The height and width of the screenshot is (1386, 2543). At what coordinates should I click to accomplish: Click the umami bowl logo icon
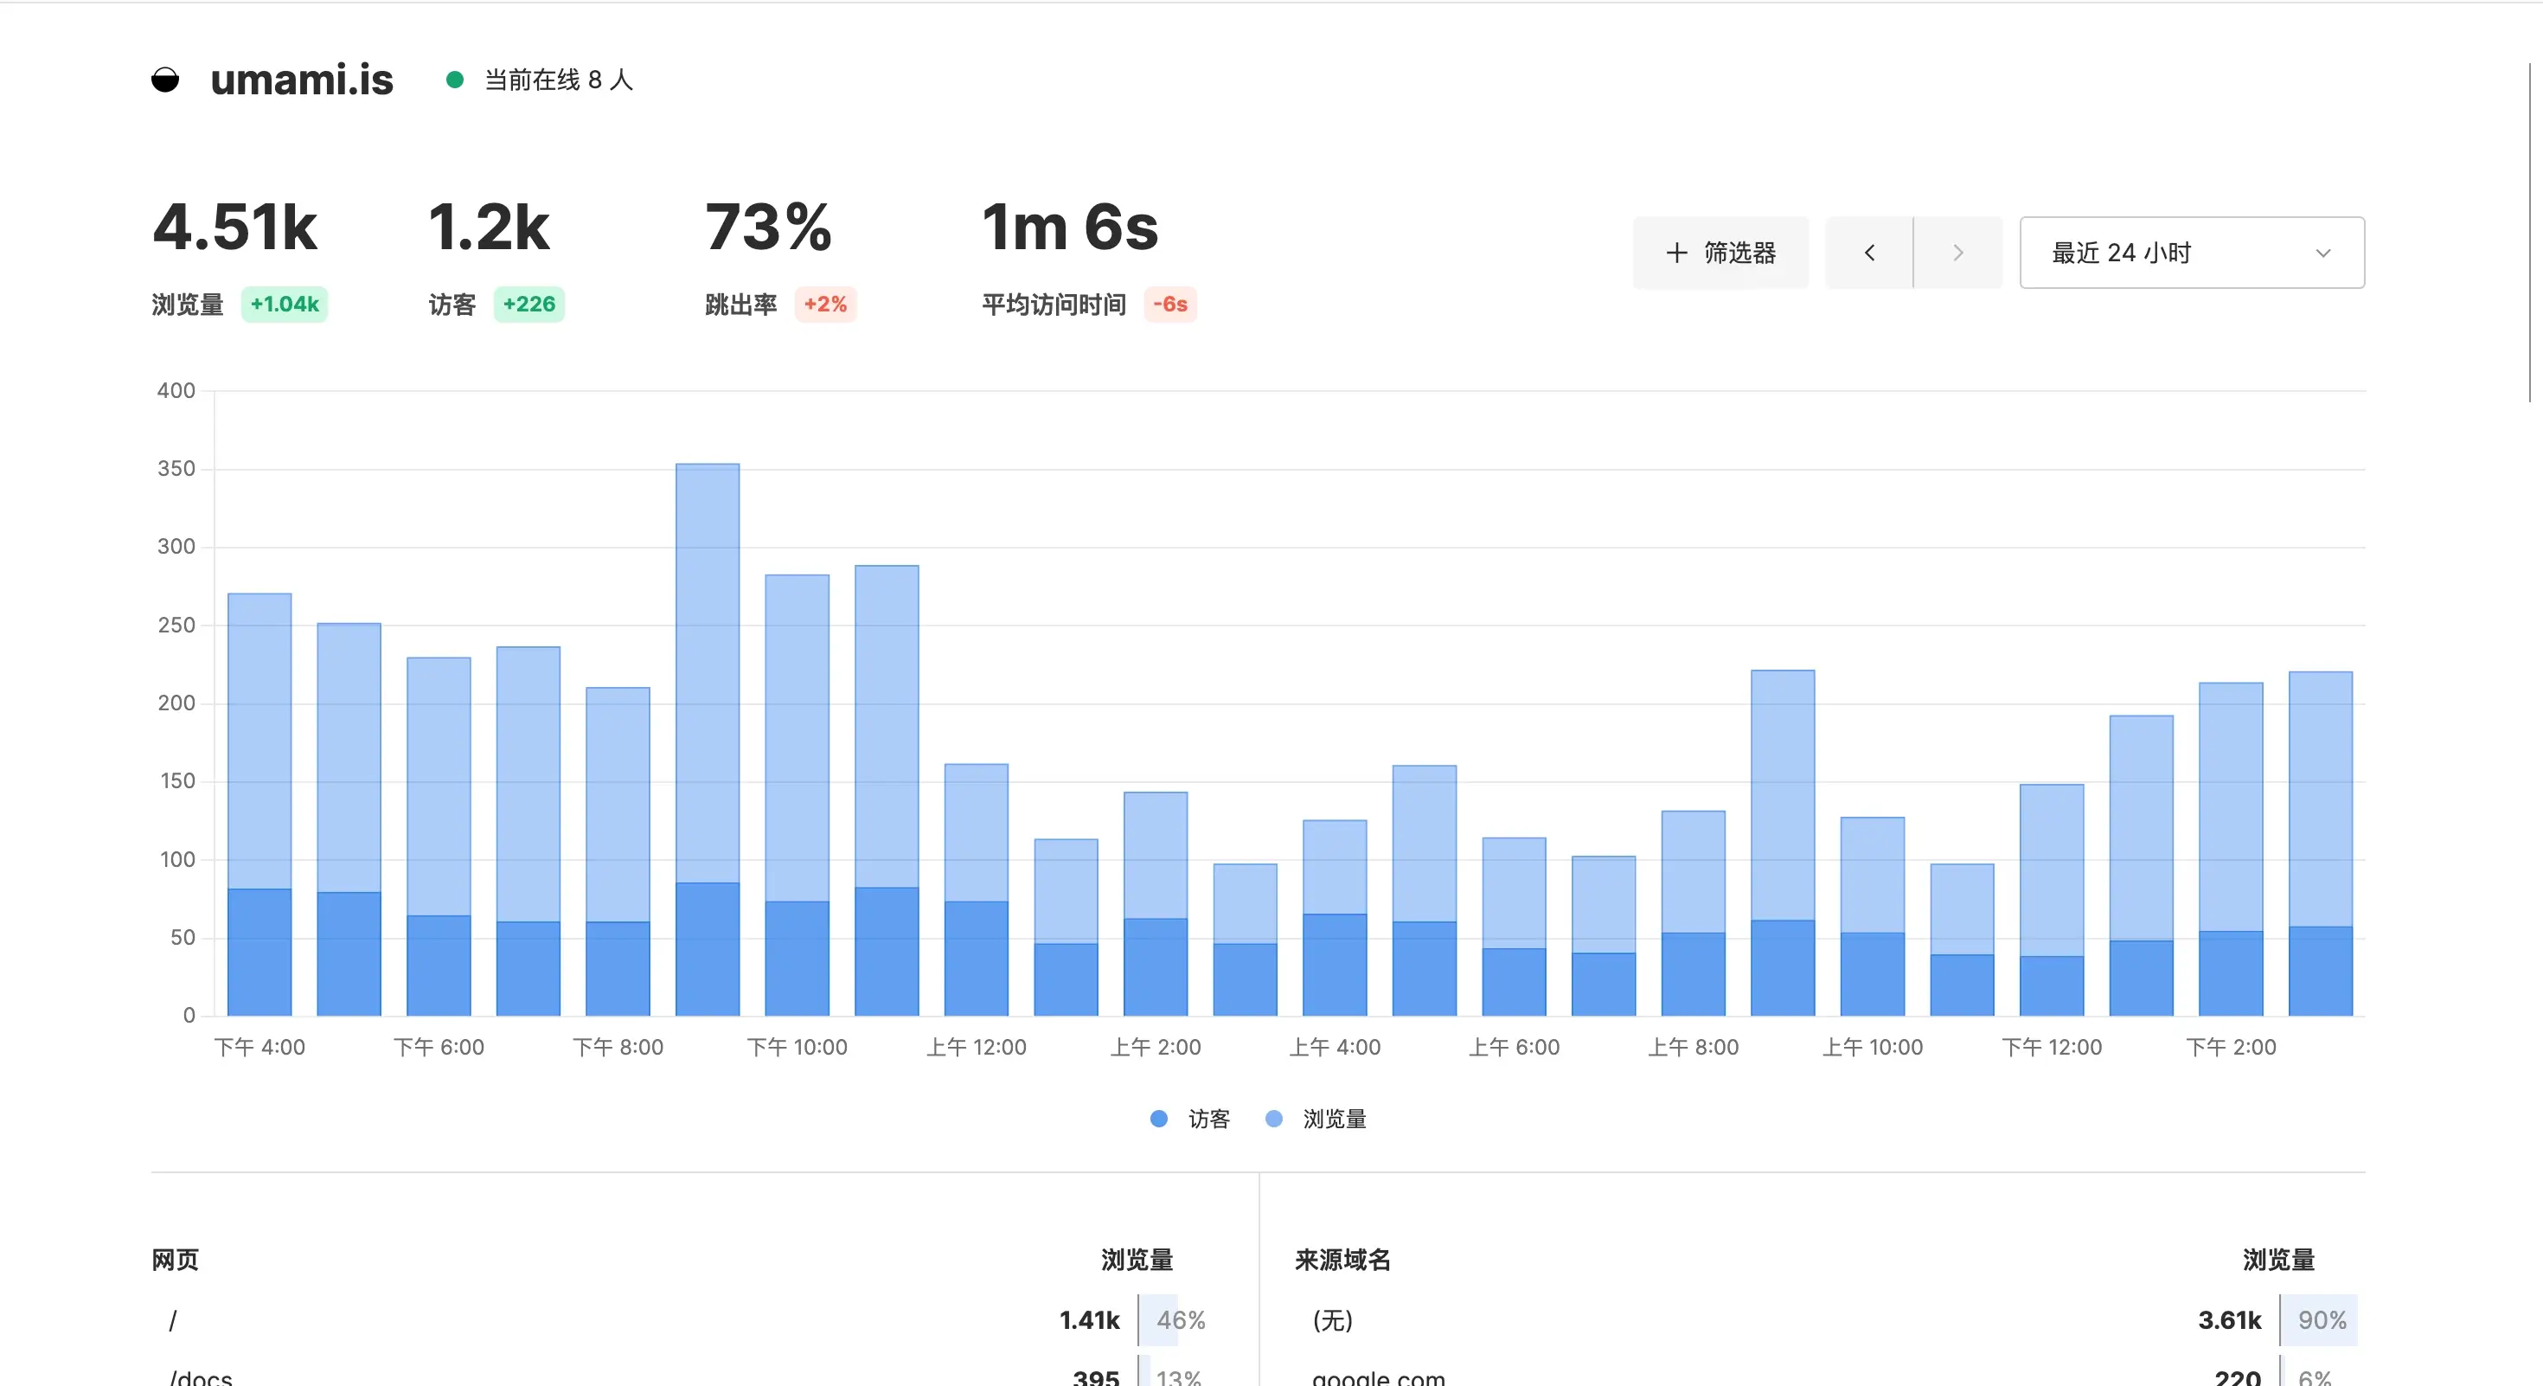pos(165,80)
